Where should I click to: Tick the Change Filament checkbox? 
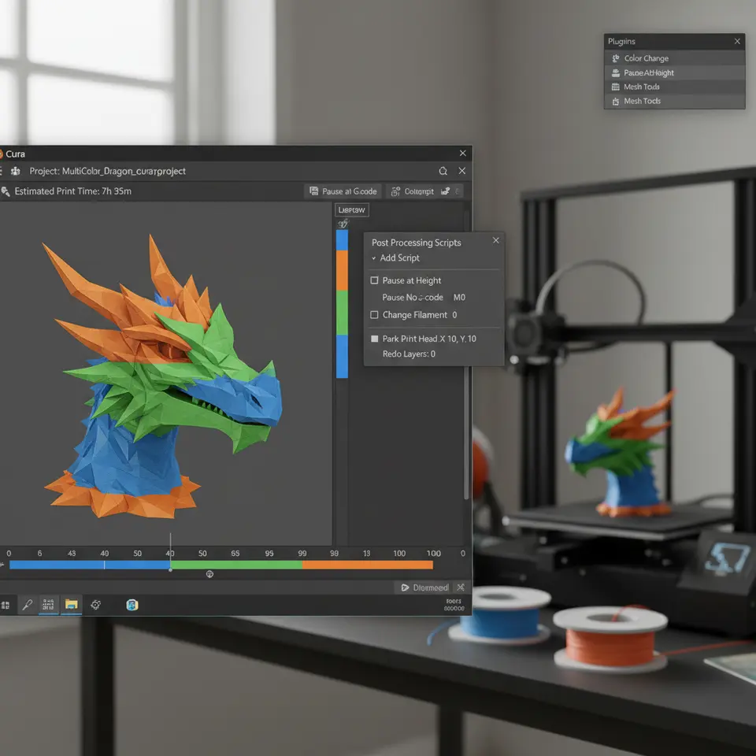coord(375,315)
